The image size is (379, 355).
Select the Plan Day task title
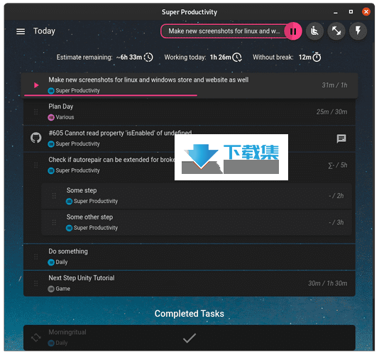click(x=61, y=106)
